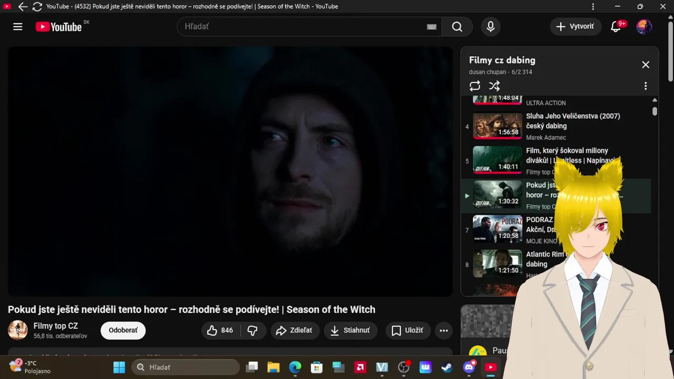Open the Filmy top CZ channel name link
Screen dimensions: 674x379
[x=56, y=326]
